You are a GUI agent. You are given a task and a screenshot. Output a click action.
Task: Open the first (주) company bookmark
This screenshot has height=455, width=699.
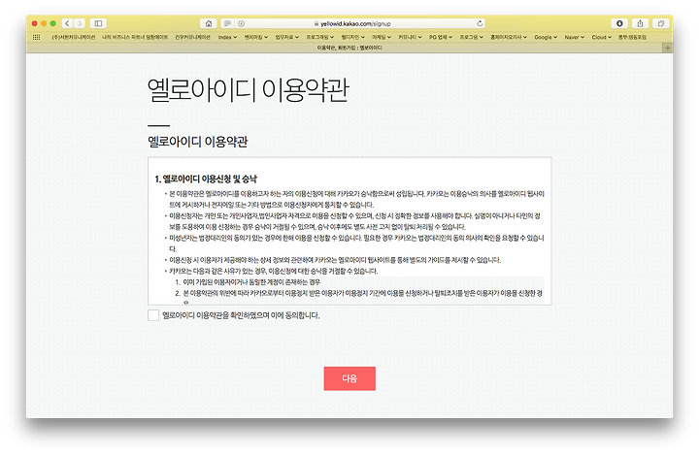click(73, 37)
